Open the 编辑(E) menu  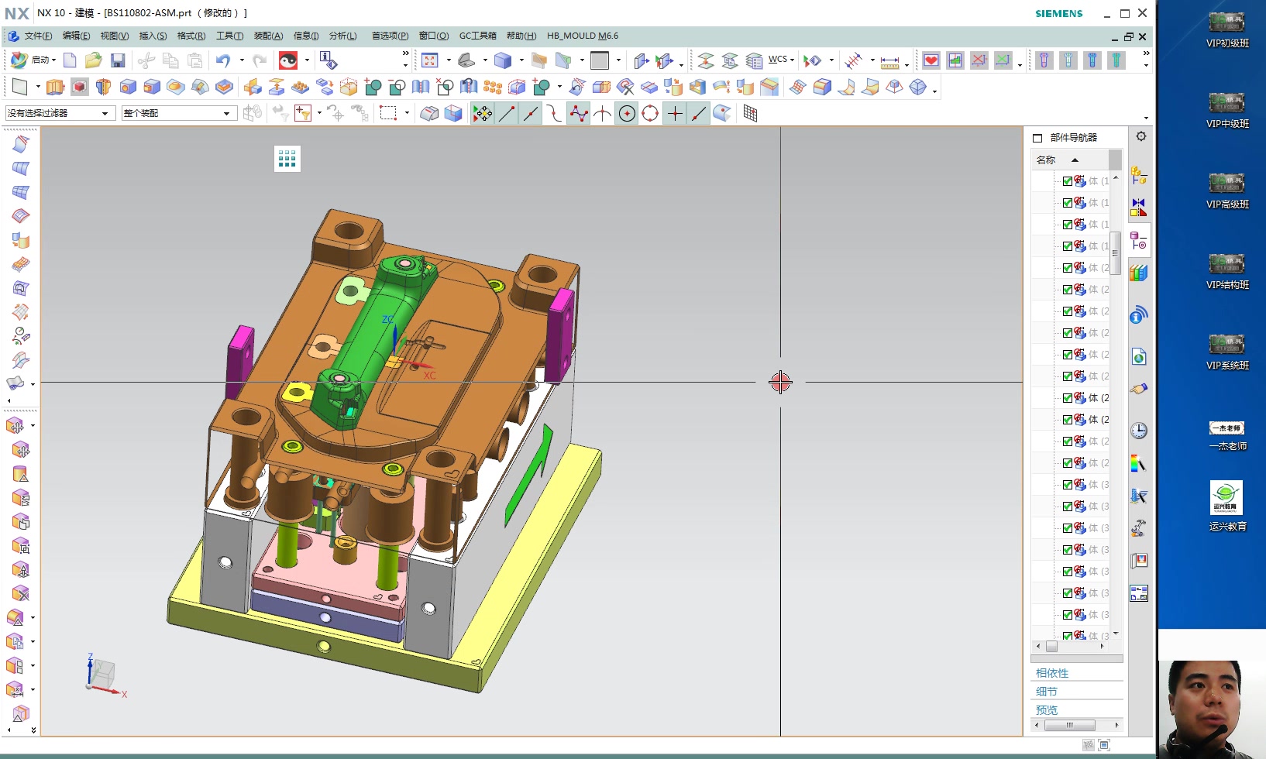[76, 36]
